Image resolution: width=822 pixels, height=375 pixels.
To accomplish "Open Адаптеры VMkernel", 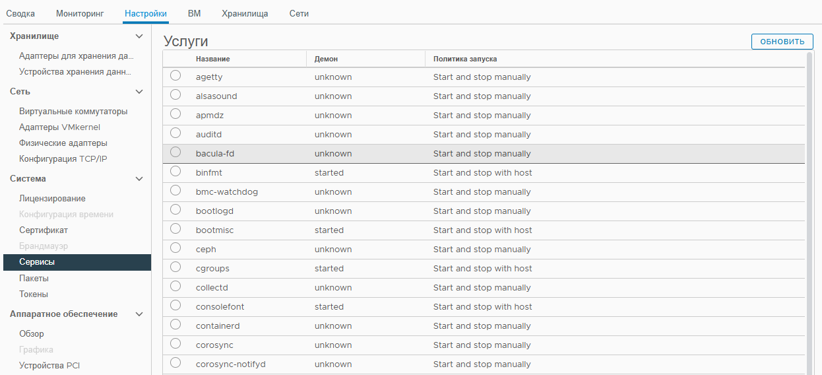I will click(59, 127).
